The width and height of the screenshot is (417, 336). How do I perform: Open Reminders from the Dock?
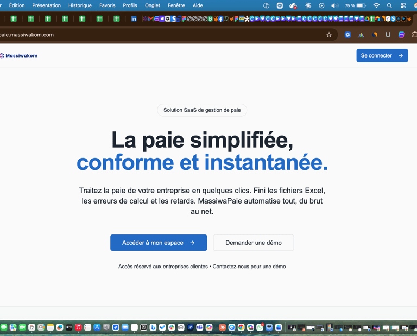tap(87, 327)
